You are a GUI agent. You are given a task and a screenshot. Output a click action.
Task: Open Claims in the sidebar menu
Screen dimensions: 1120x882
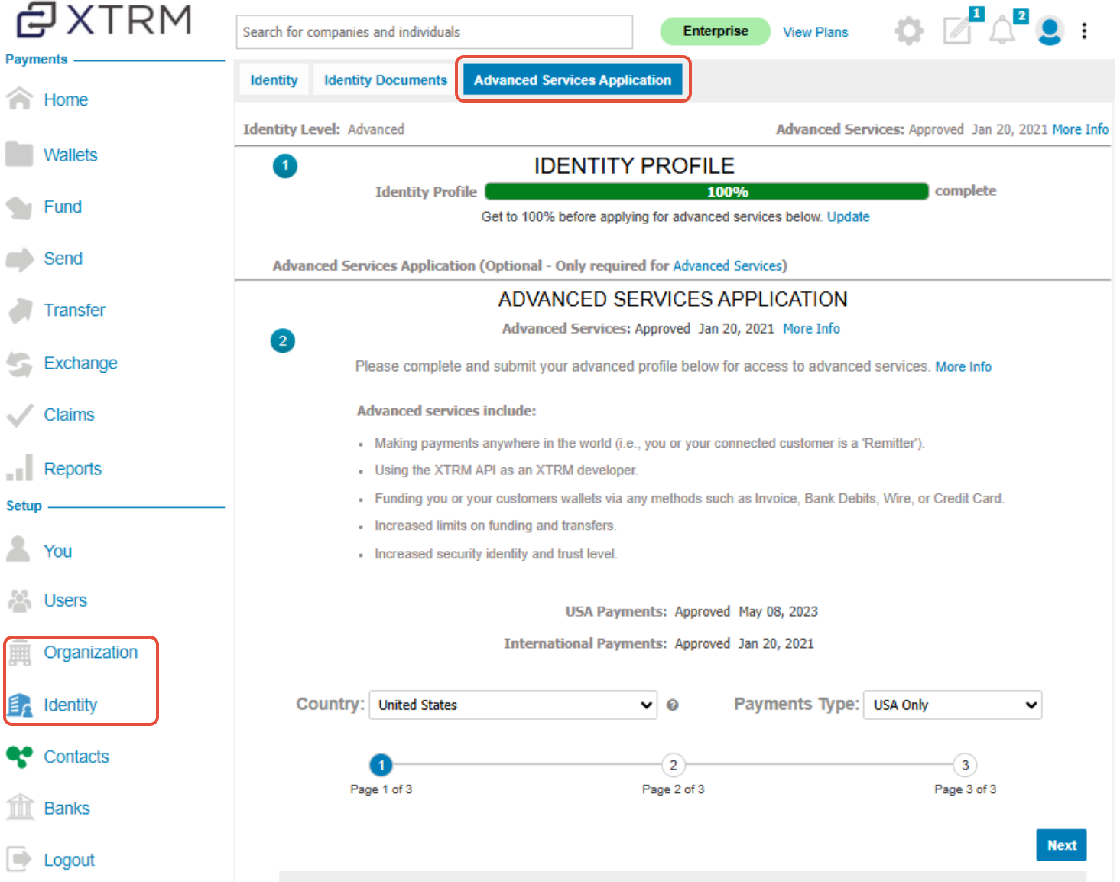pos(69,415)
